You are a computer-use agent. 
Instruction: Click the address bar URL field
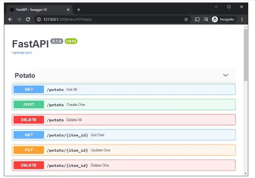pos(107,20)
